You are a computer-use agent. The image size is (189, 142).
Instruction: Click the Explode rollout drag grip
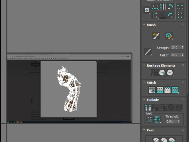(183, 99)
